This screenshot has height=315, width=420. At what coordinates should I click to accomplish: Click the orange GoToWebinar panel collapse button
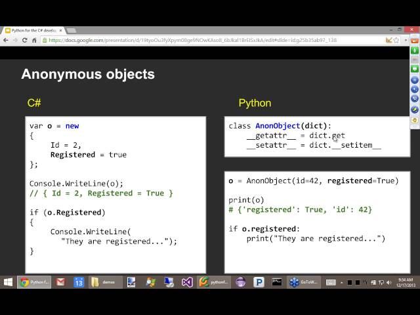pos(415,41)
